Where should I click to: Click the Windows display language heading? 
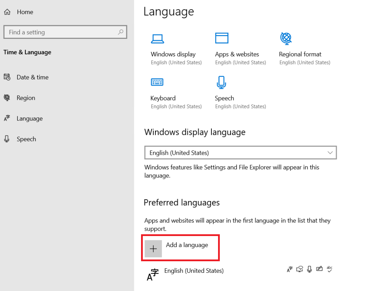coord(195,132)
